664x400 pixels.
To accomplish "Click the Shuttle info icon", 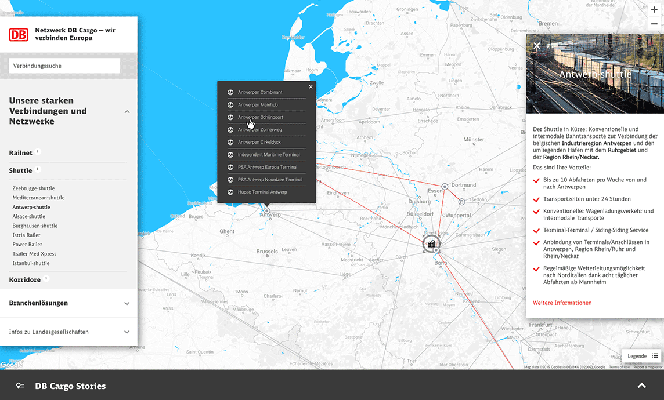I will pos(38,170).
